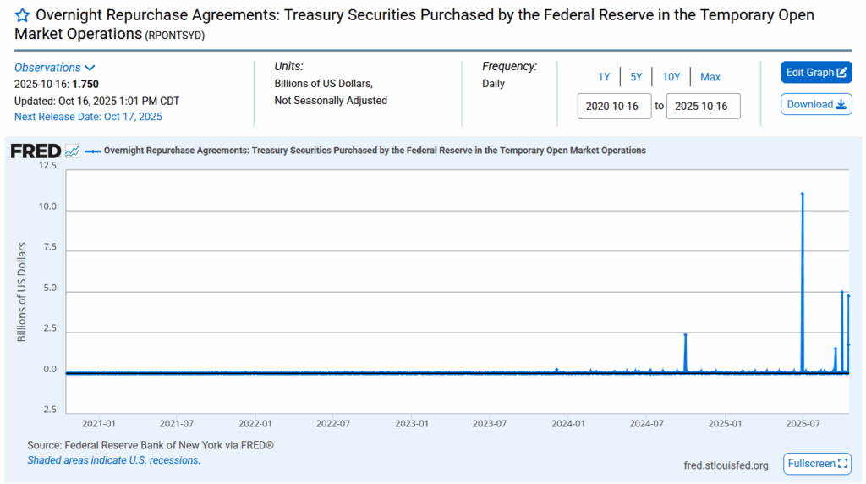
Task: Toggle the series legend label in chart
Action: [375, 151]
